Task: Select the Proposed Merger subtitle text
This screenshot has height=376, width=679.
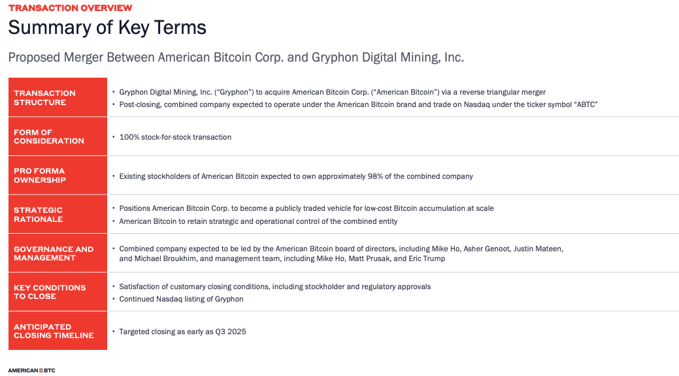Action: pyautogui.click(x=236, y=57)
